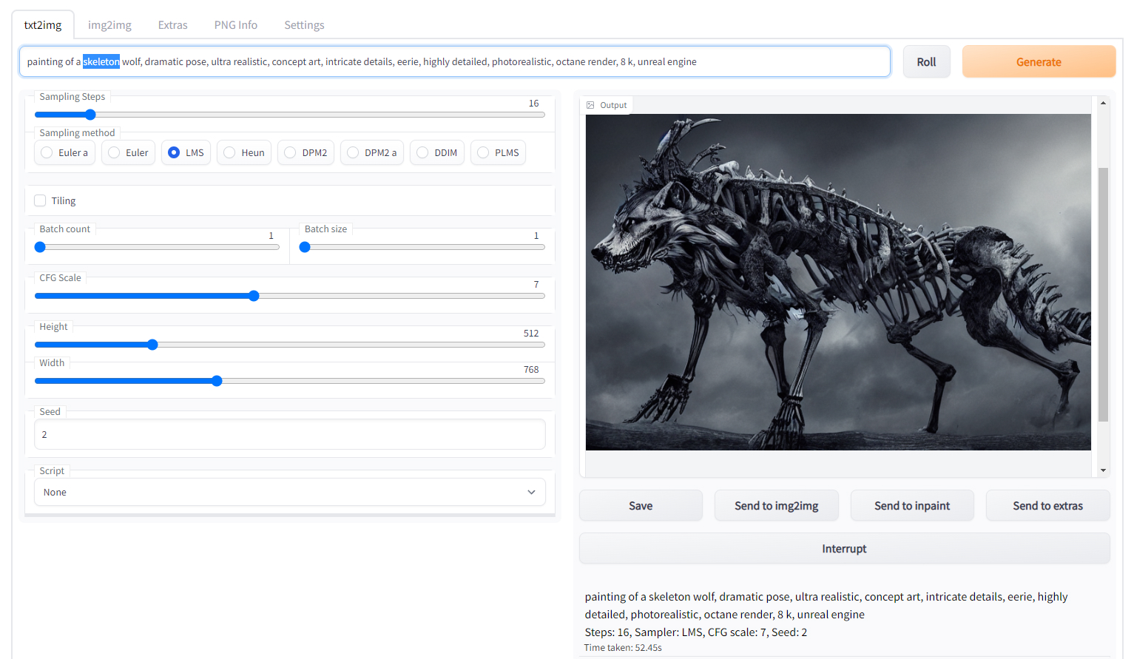Open the PNG Info tab
1134x659 pixels.
[x=236, y=25]
